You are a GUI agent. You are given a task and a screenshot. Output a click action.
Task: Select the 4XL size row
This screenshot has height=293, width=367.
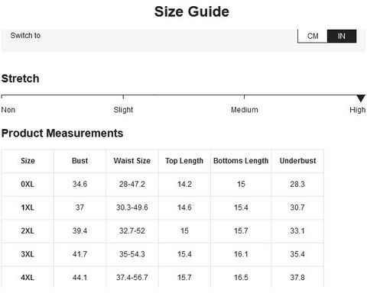pos(163,278)
